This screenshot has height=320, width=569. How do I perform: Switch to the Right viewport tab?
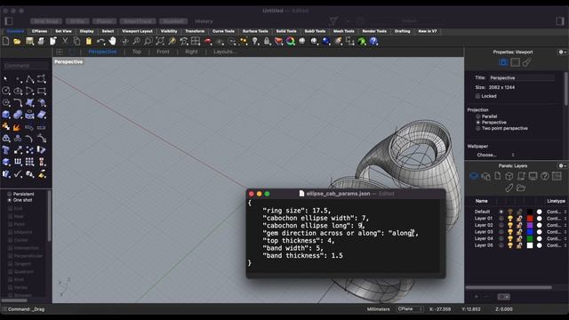191,52
